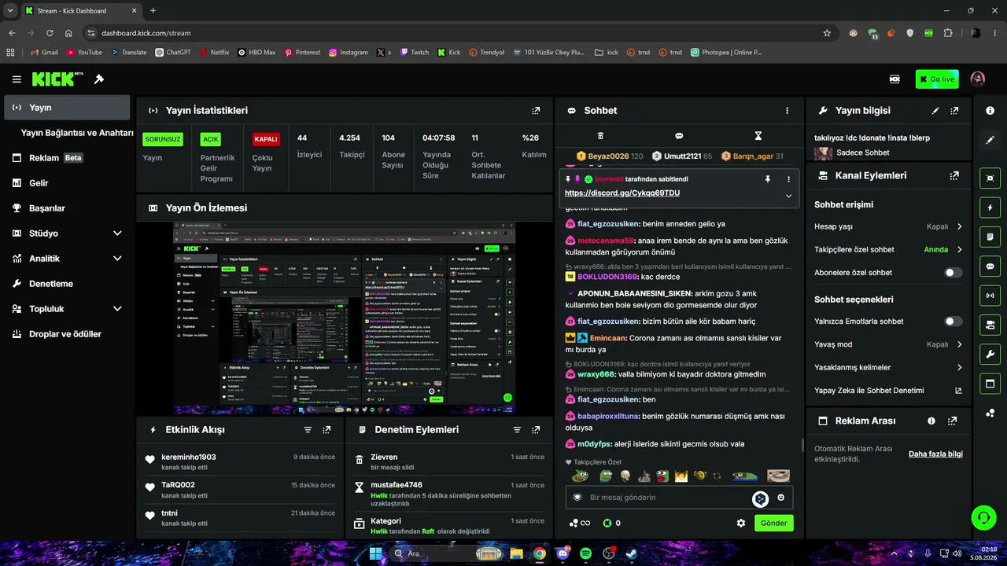Open Hesap yaşı setting chevron
This screenshot has width=1007, height=566.
tap(959, 226)
